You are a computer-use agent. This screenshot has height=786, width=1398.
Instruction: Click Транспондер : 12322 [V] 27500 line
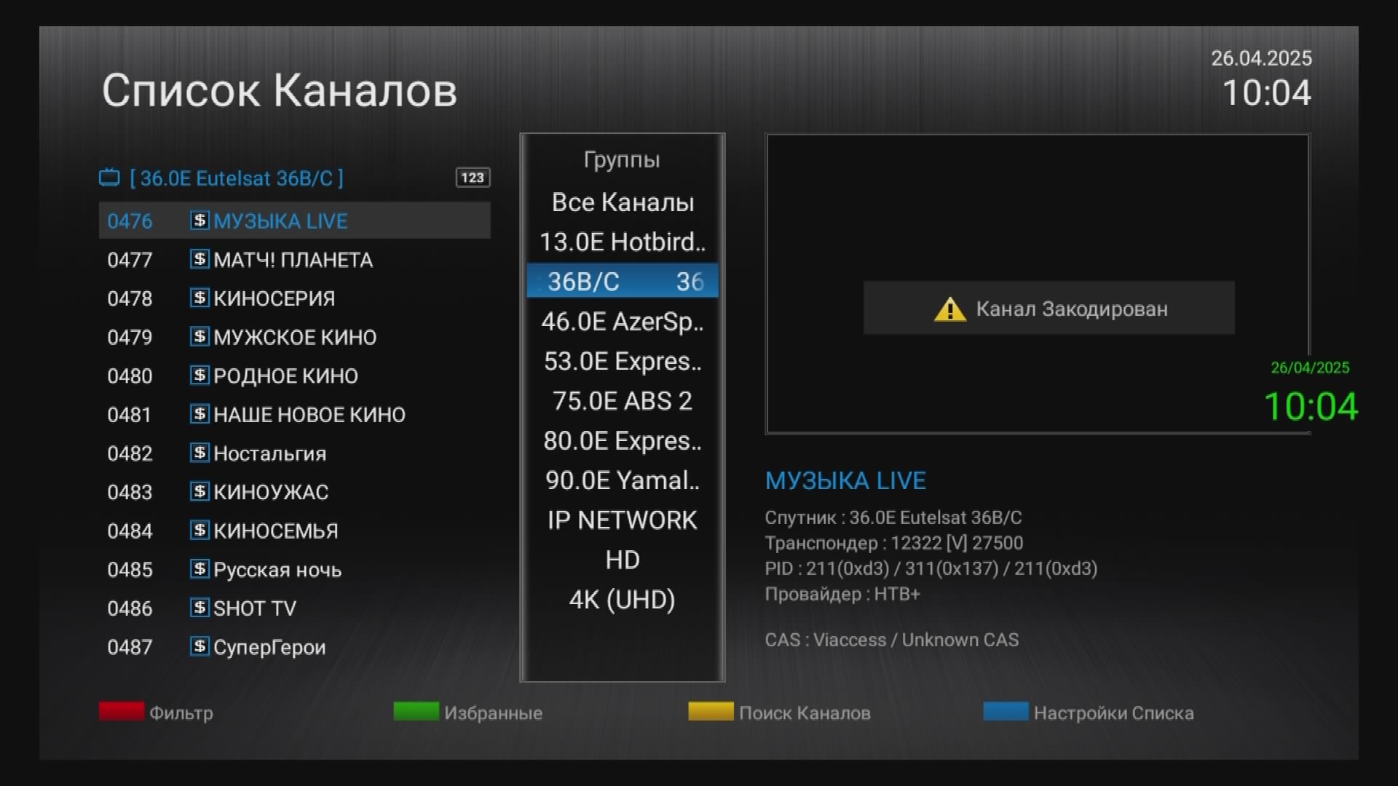point(894,543)
